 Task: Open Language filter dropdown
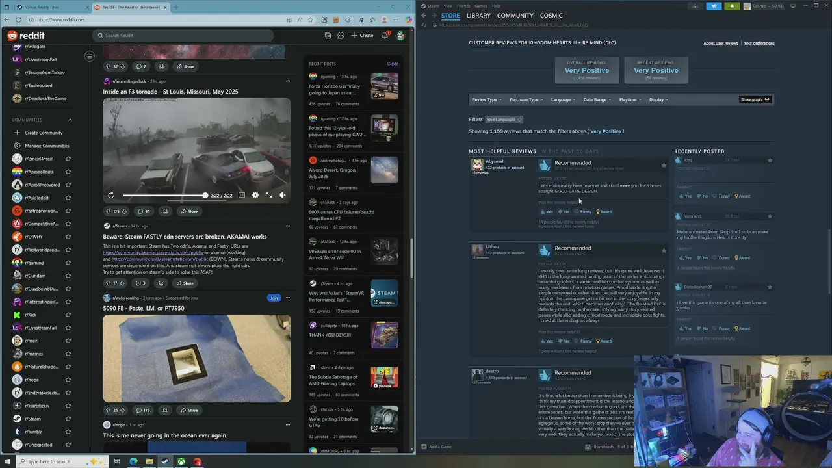click(563, 99)
